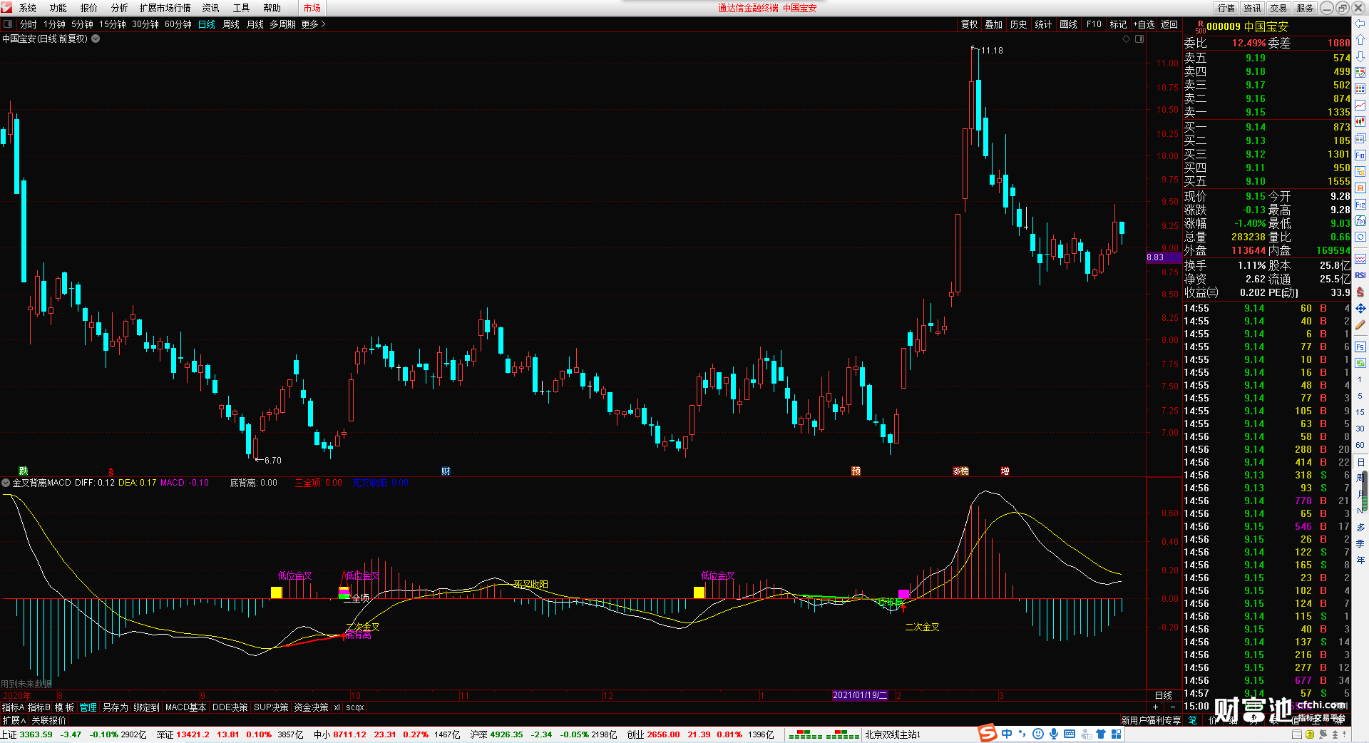The height and width of the screenshot is (743, 1369).
Task: Click the 叠加 button
Action: pyautogui.click(x=994, y=24)
